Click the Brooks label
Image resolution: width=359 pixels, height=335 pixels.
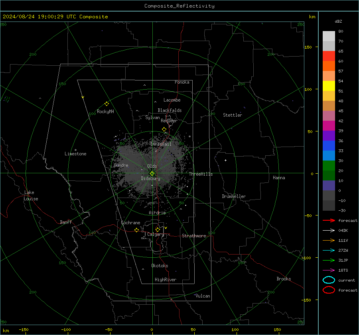point(284,279)
